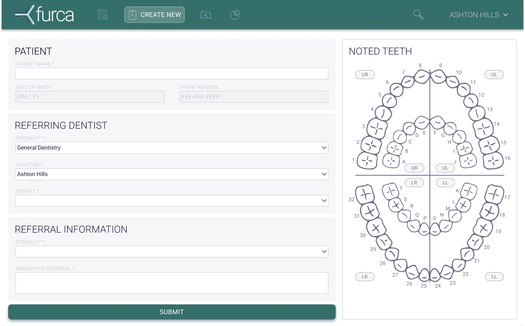Select tooth number 16 on the chart
The image size is (525, 326).
coord(493,161)
